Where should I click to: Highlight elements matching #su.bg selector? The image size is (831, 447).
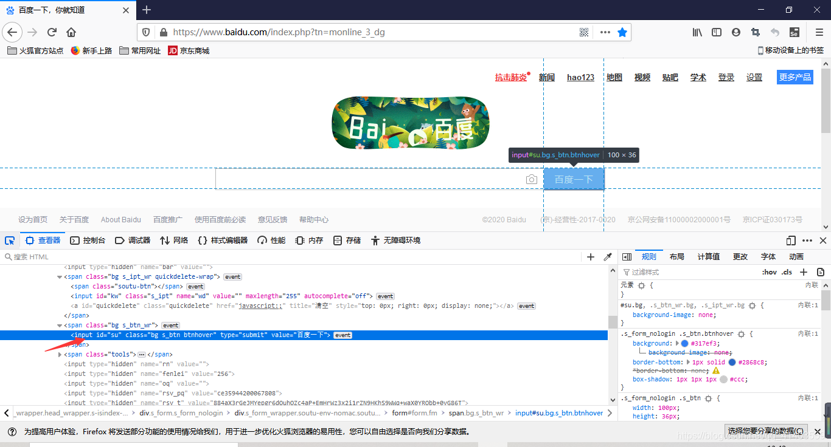[752, 305]
